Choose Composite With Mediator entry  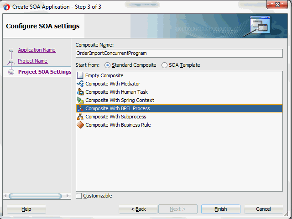(x=179, y=84)
